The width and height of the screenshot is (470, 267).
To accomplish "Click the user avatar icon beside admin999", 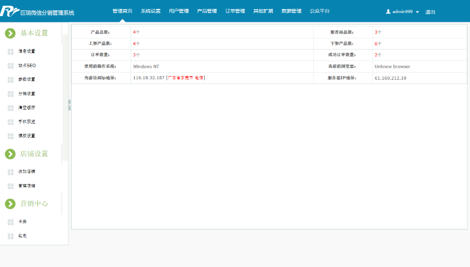I will click(x=388, y=11).
